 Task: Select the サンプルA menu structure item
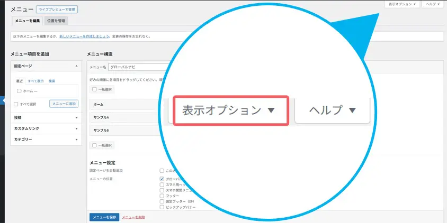126,117
